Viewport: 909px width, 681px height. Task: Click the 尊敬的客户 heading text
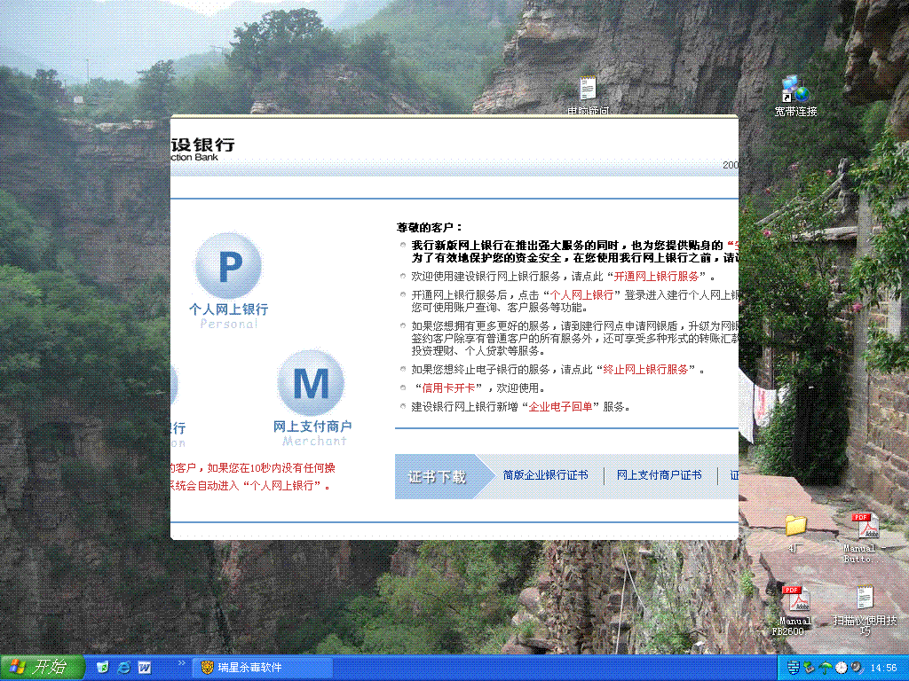[430, 228]
